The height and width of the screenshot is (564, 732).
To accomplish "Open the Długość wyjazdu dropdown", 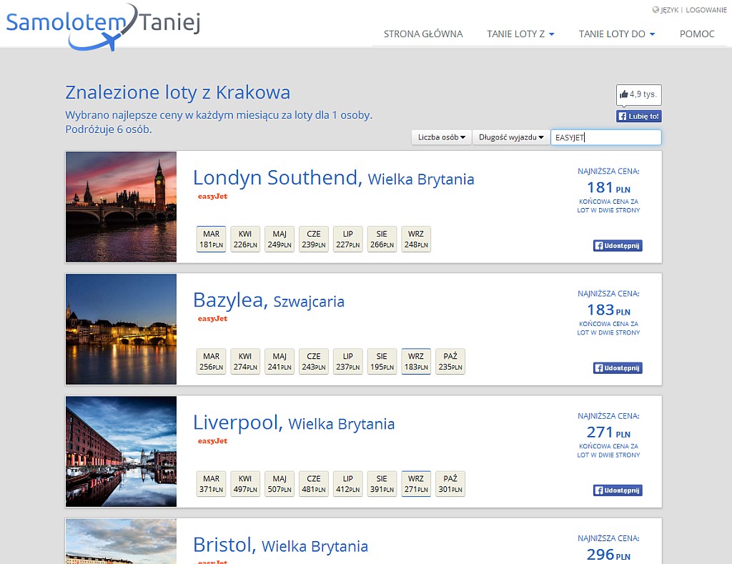I will (x=510, y=137).
